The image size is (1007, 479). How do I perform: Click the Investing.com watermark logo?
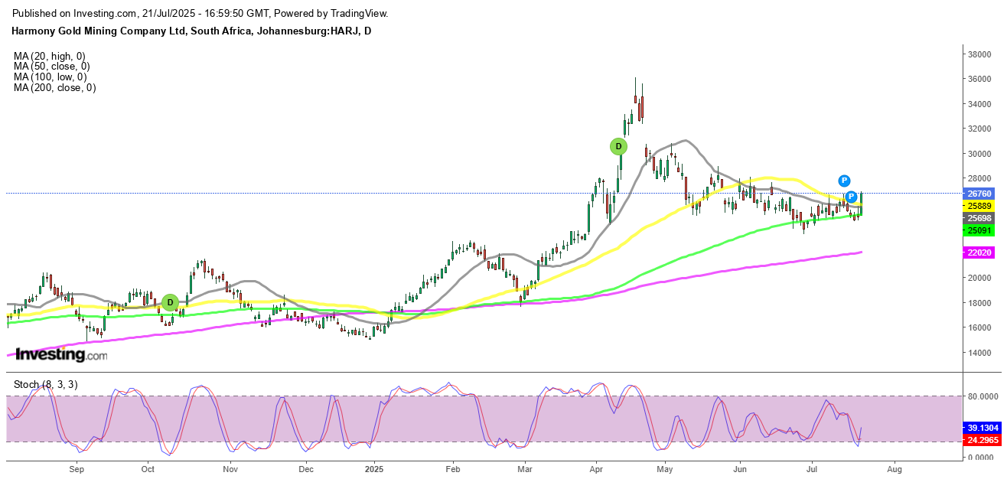(61, 354)
